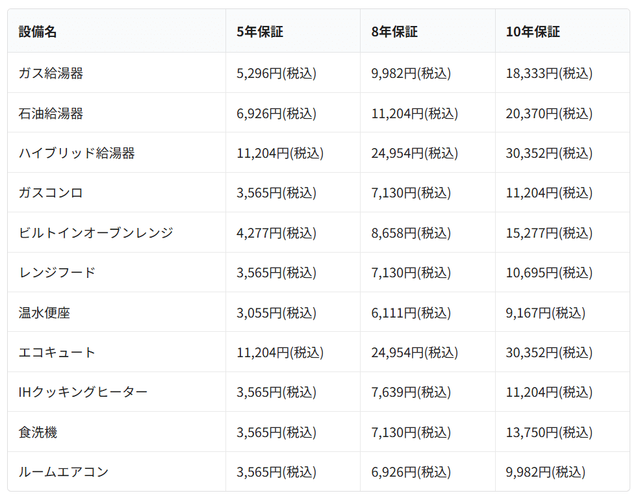Click the 5,296円 price for ガス給湯器

pyautogui.click(x=276, y=73)
